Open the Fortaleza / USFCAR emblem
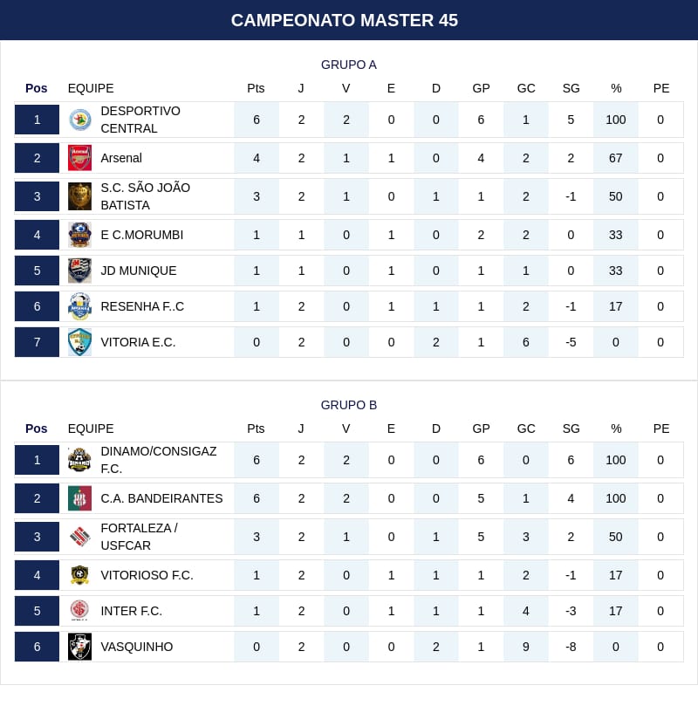The width and height of the screenshot is (698, 706). pyautogui.click(x=79, y=537)
